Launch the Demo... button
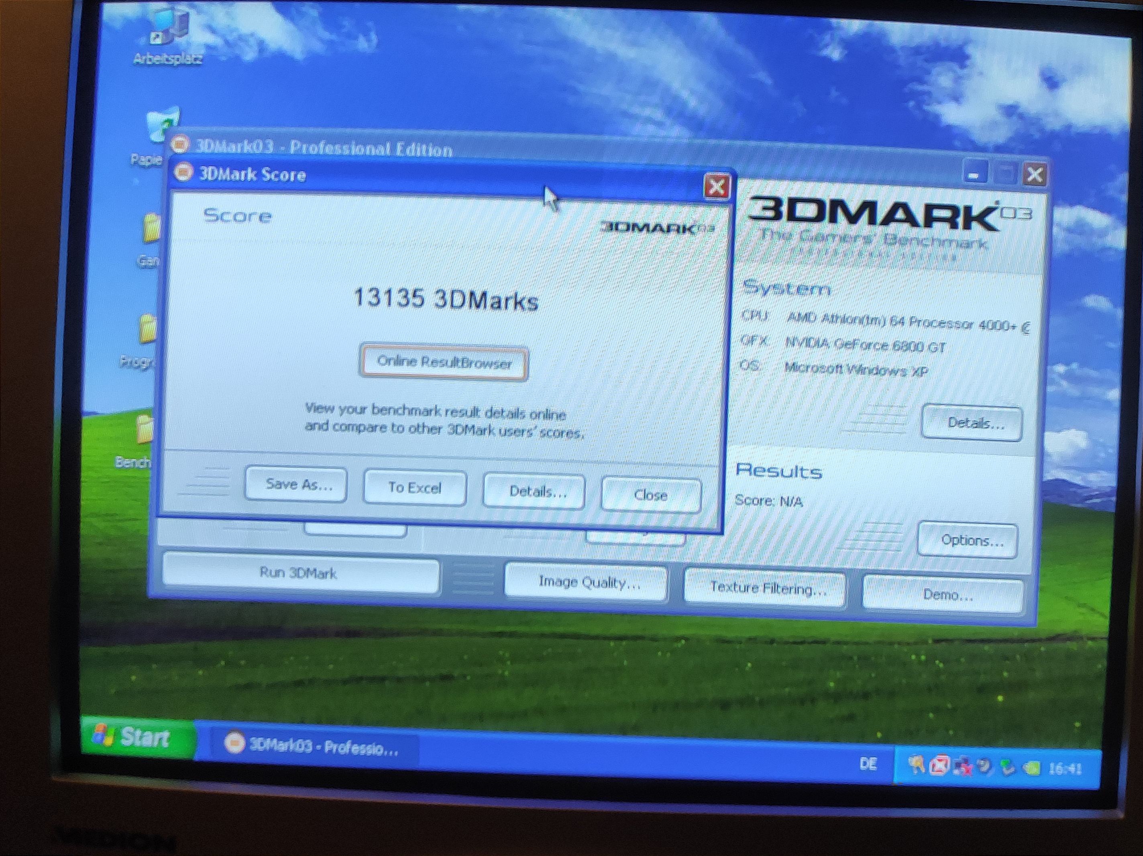 pos(943,594)
